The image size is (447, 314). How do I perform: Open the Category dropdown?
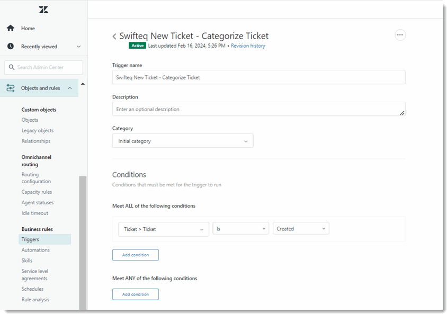point(183,141)
